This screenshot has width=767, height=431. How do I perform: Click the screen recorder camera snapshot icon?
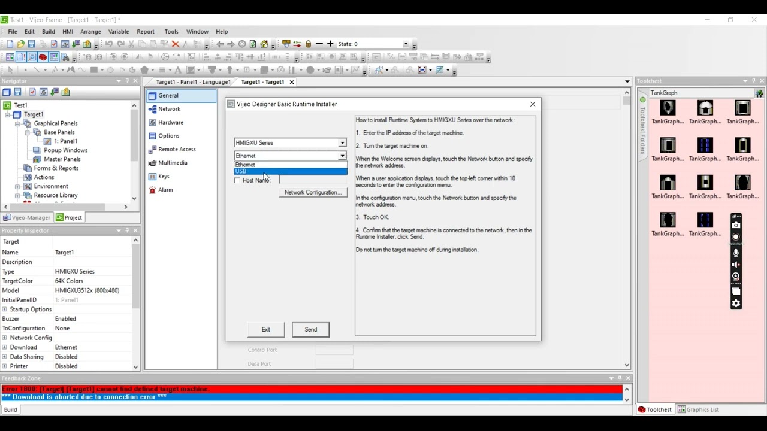pos(736,225)
